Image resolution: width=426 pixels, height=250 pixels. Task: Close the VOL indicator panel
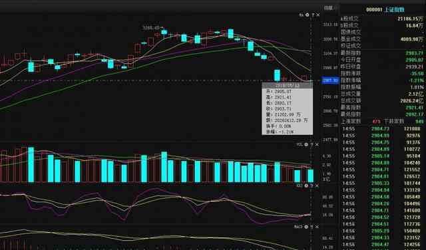pos(317,145)
